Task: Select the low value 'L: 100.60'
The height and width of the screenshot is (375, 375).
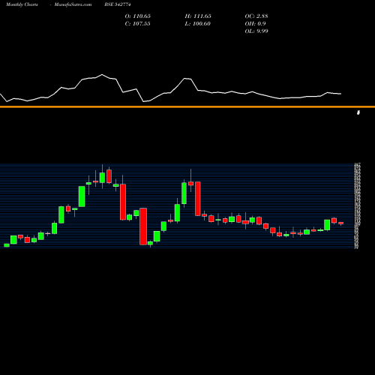Action: [198, 23]
